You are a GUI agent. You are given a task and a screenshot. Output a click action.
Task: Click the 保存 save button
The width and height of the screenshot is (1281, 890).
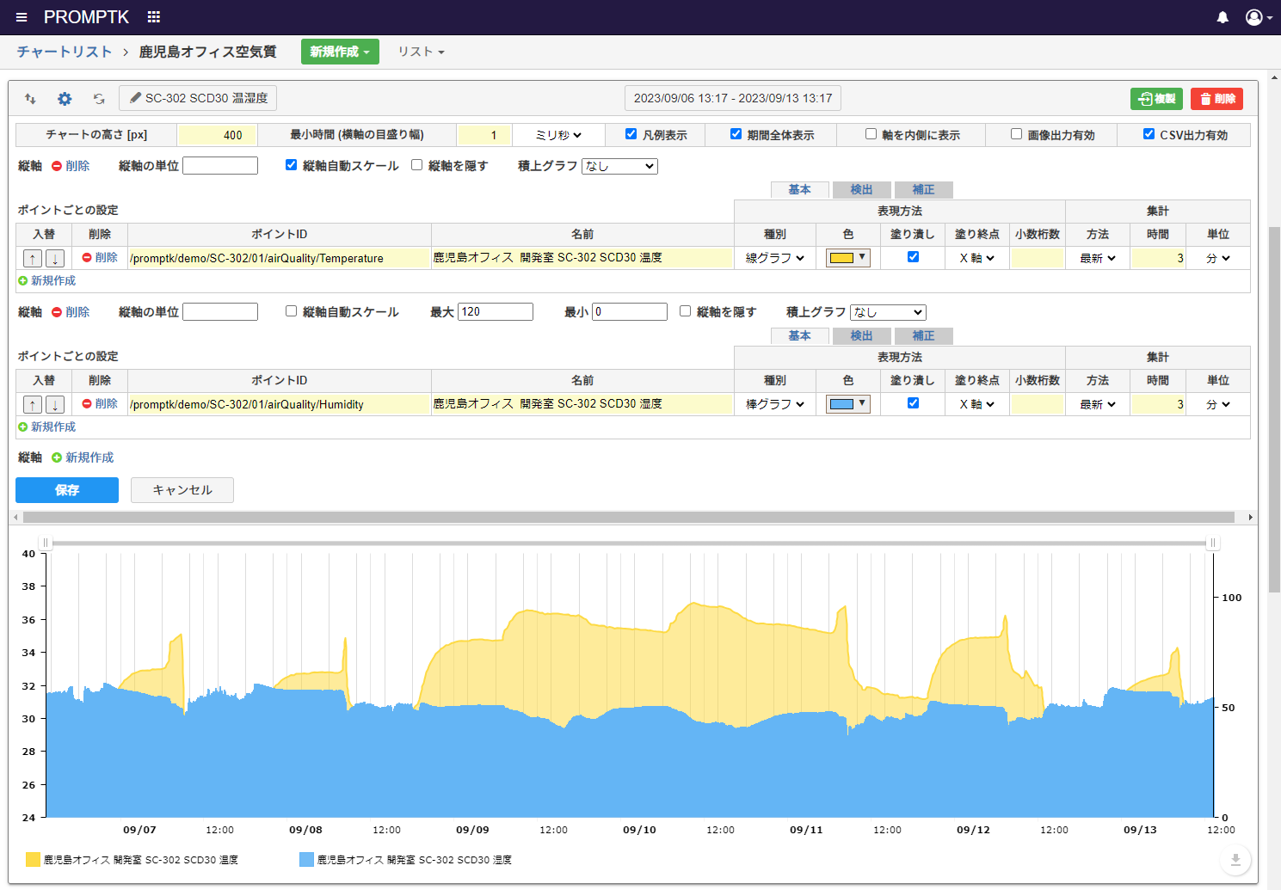[x=67, y=490]
